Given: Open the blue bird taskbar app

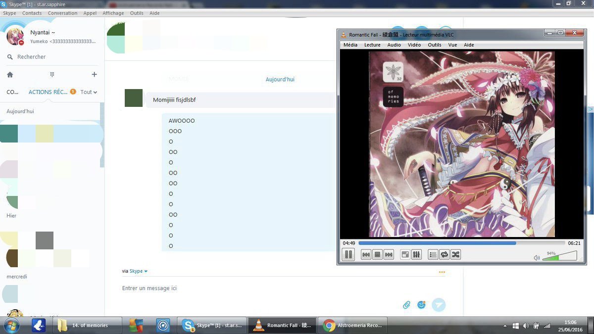Looking at the screenshot, I should tap(39, 325).
